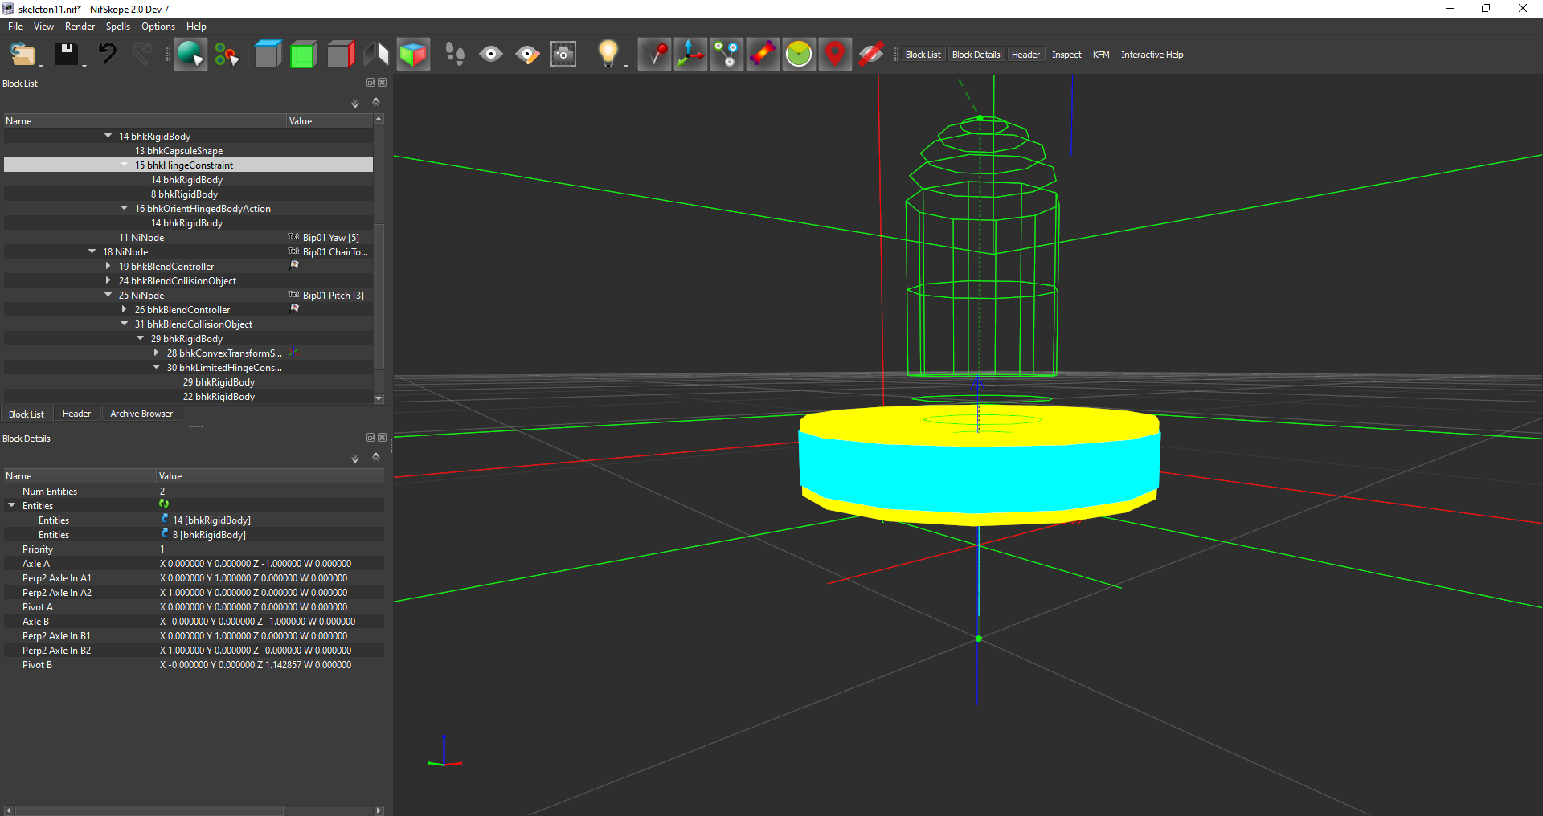This screenshot has height=816, width=1543.
Task: Close the Block Details panel
Action: point(383,438)
